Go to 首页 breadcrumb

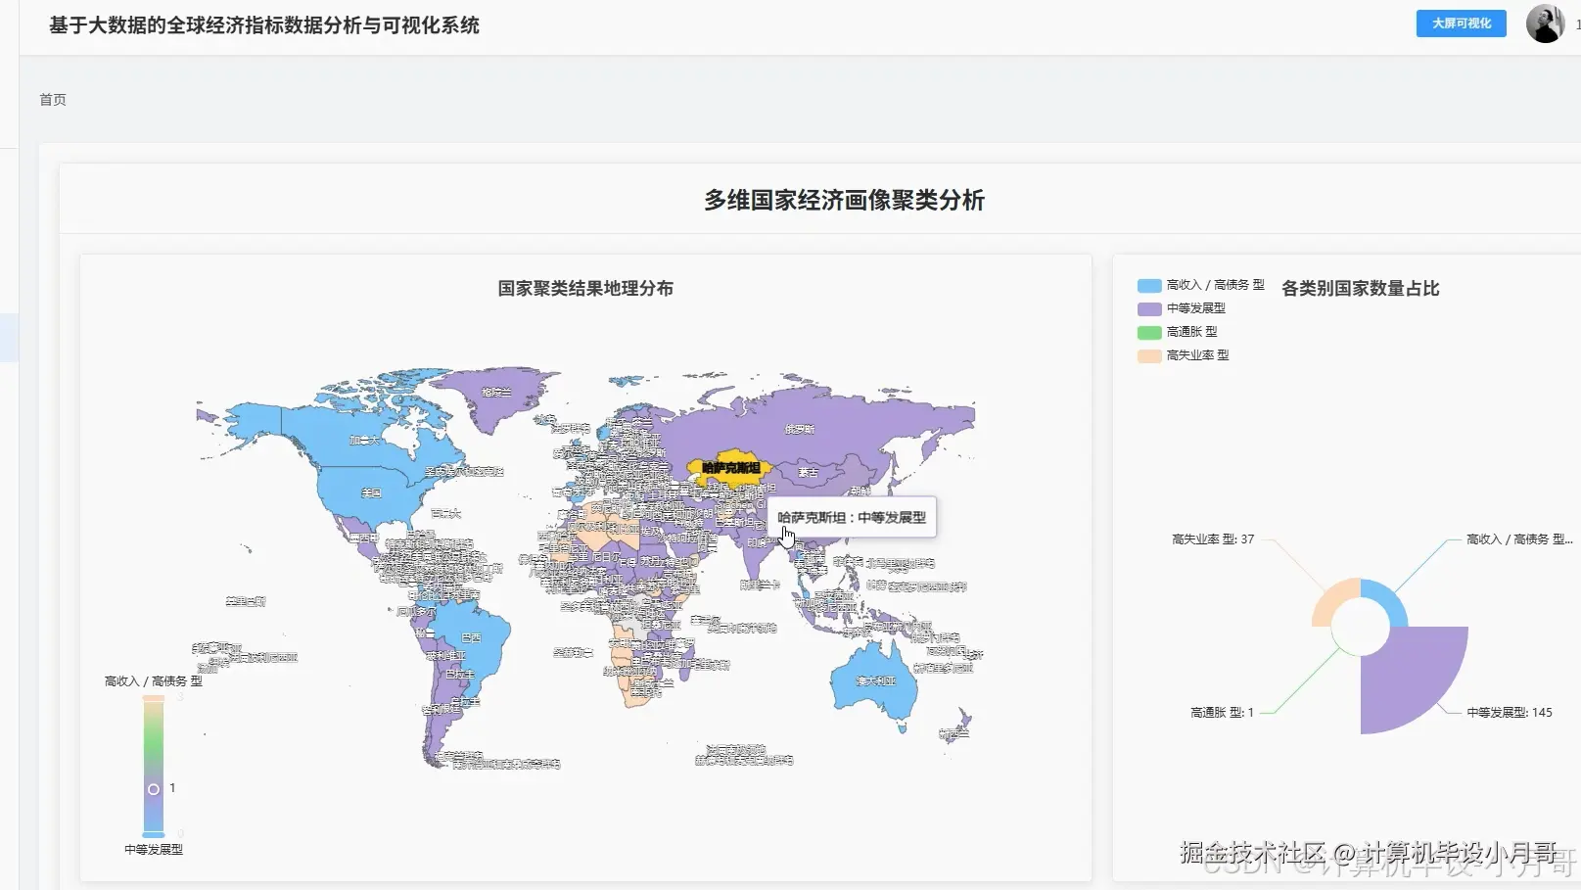coord(53,100)
